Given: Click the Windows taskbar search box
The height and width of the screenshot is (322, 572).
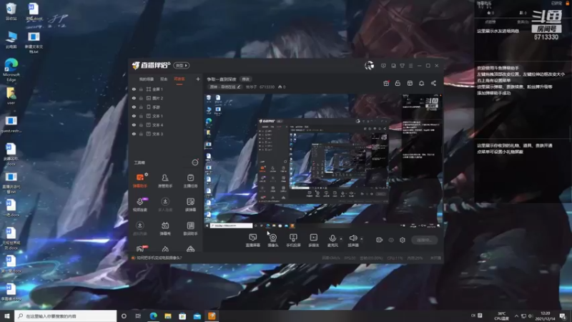Looking at the screenshot, I should point(66,316).
